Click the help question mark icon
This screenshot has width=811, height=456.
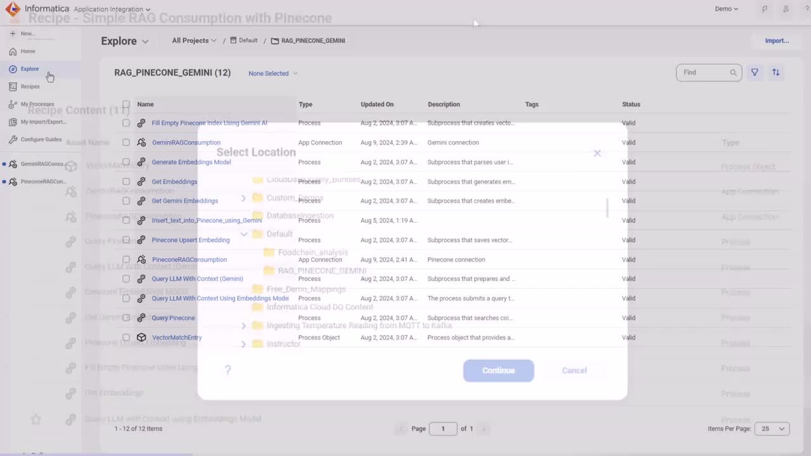227,370
